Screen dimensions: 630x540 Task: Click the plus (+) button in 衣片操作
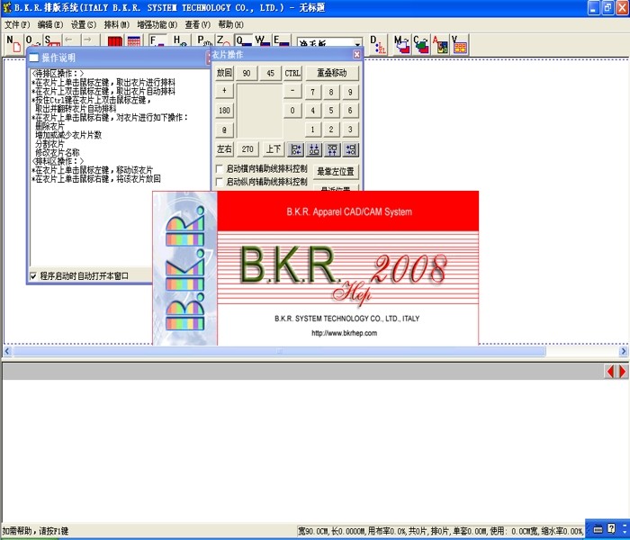tap(224, 91)
